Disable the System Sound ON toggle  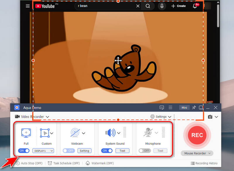click(107, 151)
